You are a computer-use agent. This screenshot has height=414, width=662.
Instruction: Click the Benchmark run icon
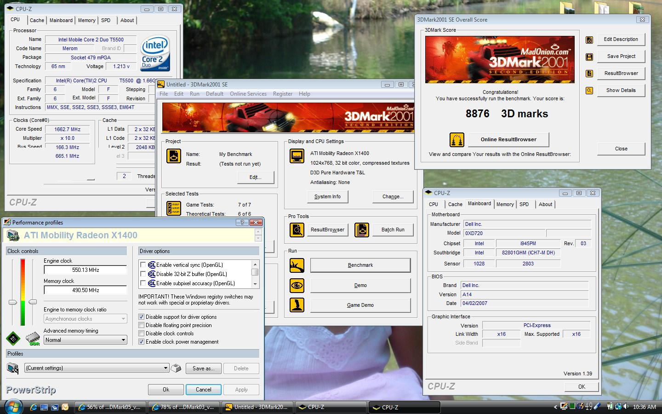point(297,265)
